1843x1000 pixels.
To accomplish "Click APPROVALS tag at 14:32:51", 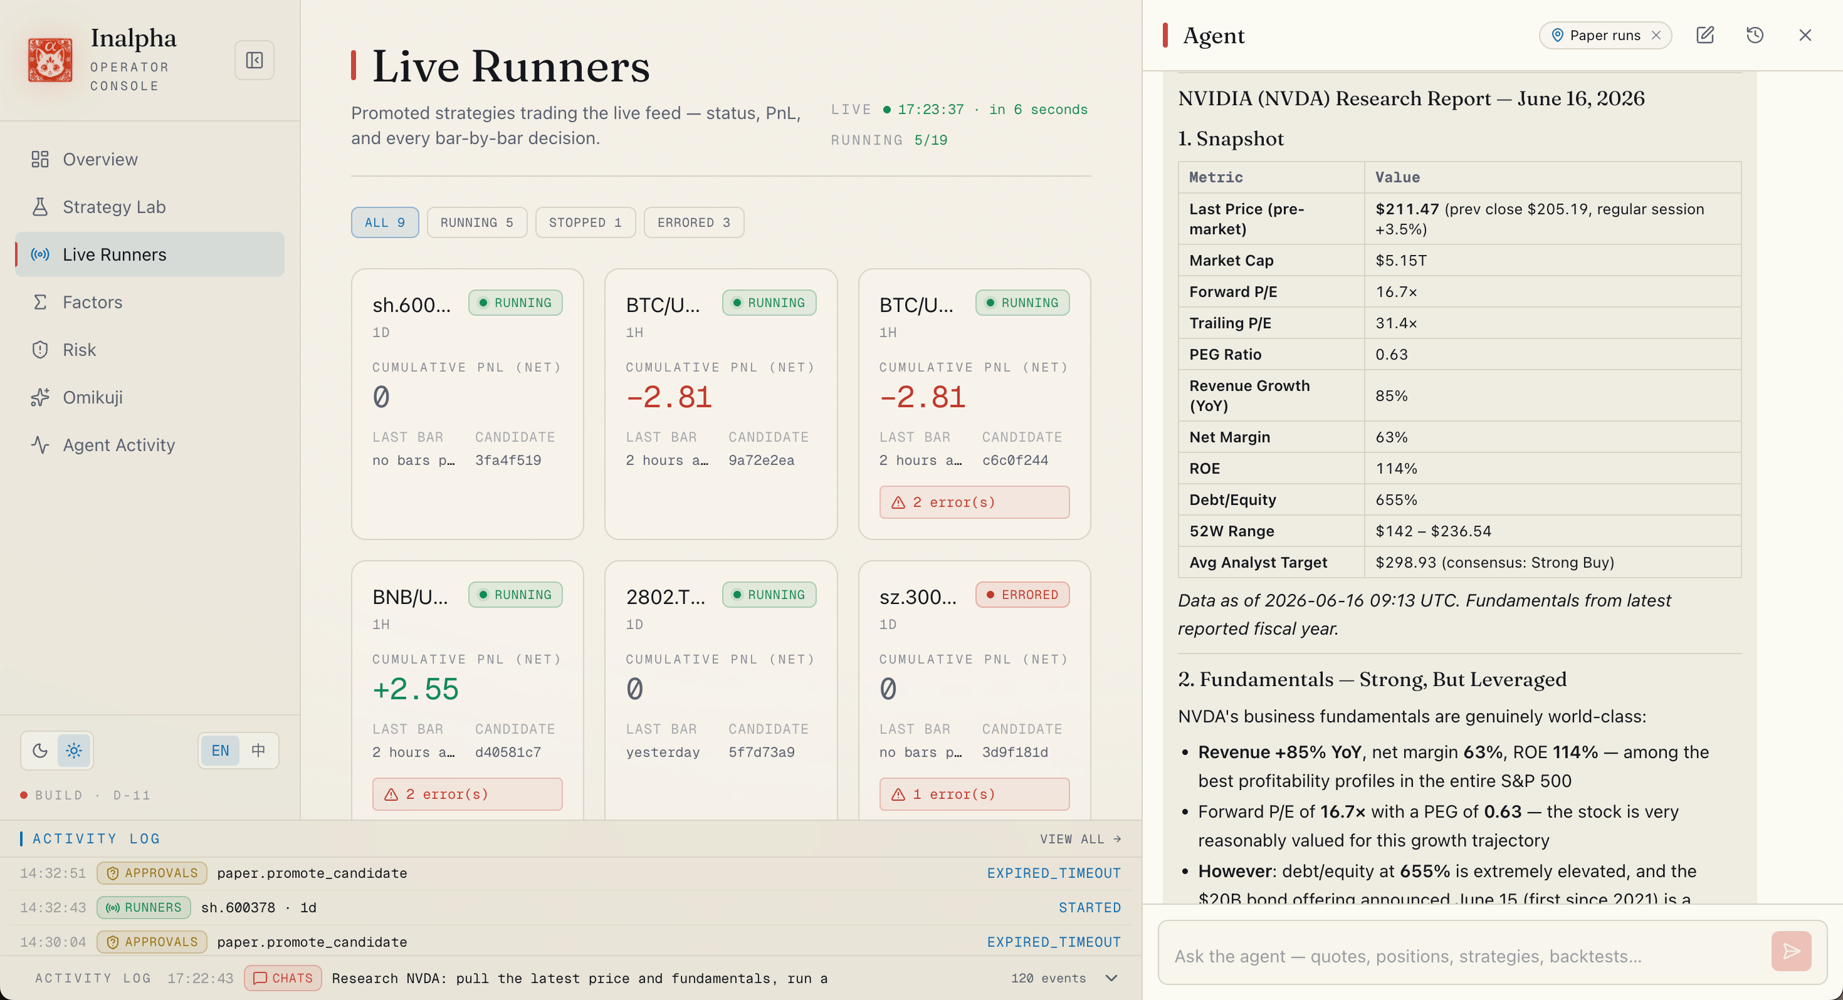I will point(152,873).
